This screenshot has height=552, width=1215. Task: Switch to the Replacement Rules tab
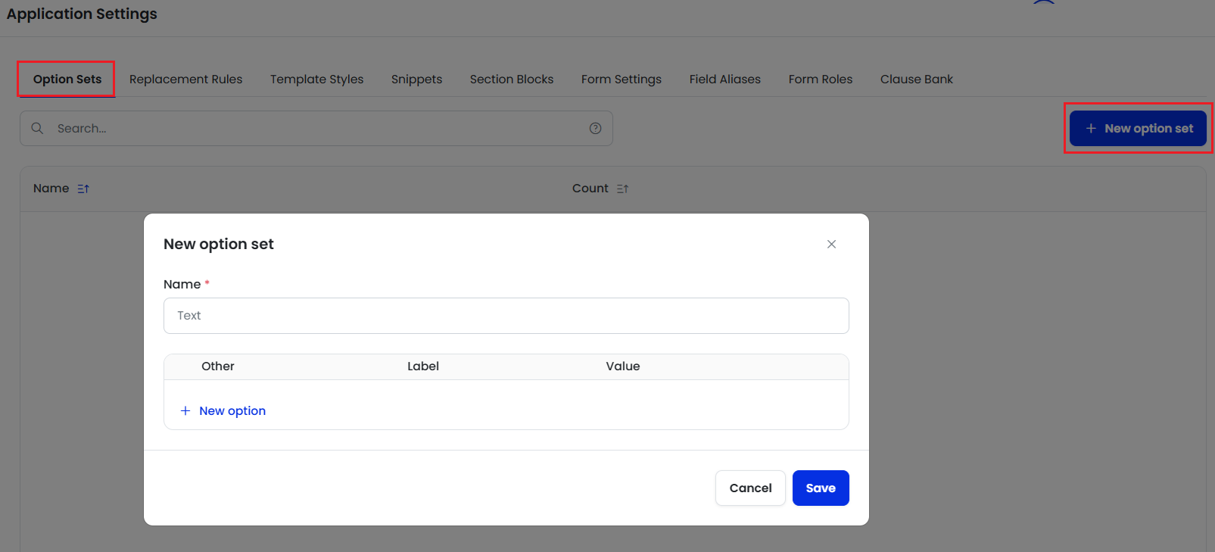pyautogui.click(x=185, y=79)
